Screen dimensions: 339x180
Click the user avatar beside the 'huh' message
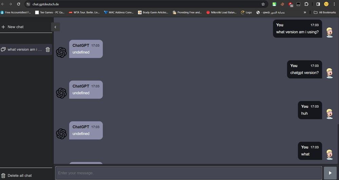(x=330, y=114)
